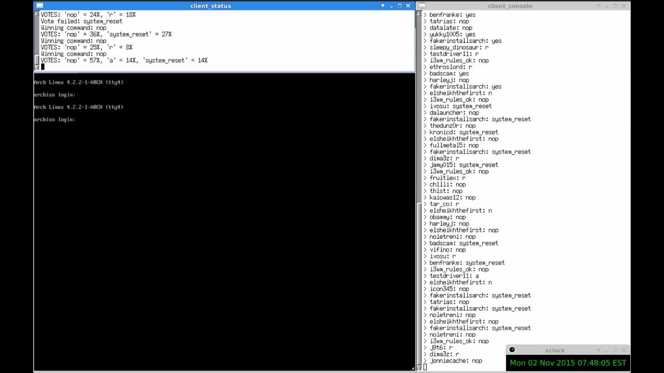Image resolution: width=664 pixels, height=373 pixels.
Task: Select the vote entry 'ivosu: system_reset'
Action: point(461,106)
